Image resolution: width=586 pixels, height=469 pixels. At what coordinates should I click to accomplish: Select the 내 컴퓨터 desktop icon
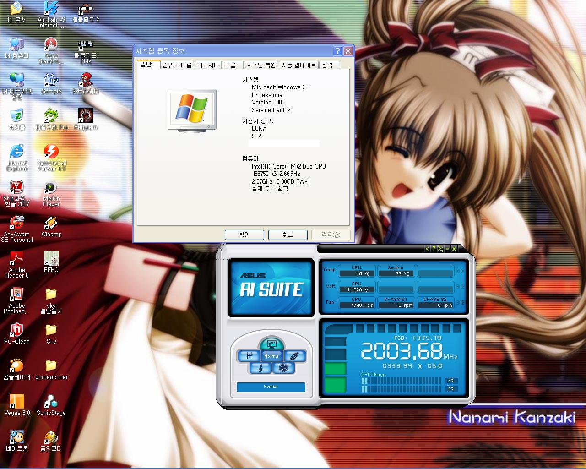click(x=17, y=48)
